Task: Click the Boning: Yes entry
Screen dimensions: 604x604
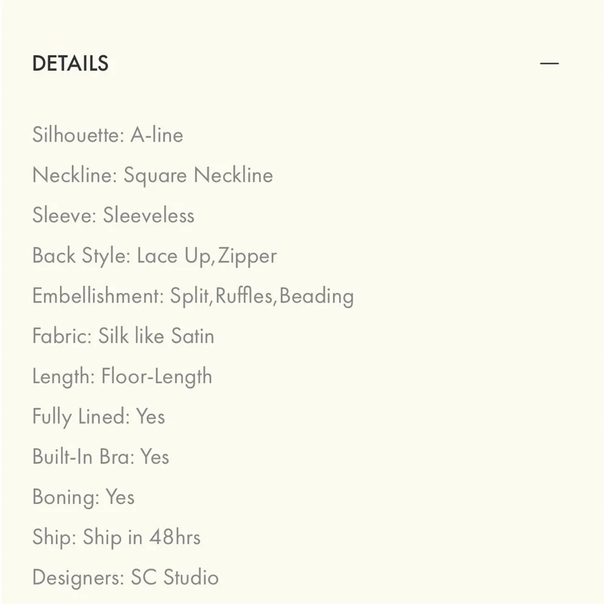Action: pos(83,497)
